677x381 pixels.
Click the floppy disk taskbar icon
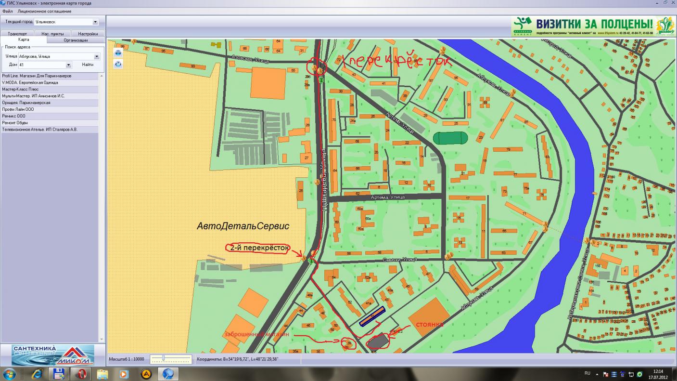pos(59,374)
